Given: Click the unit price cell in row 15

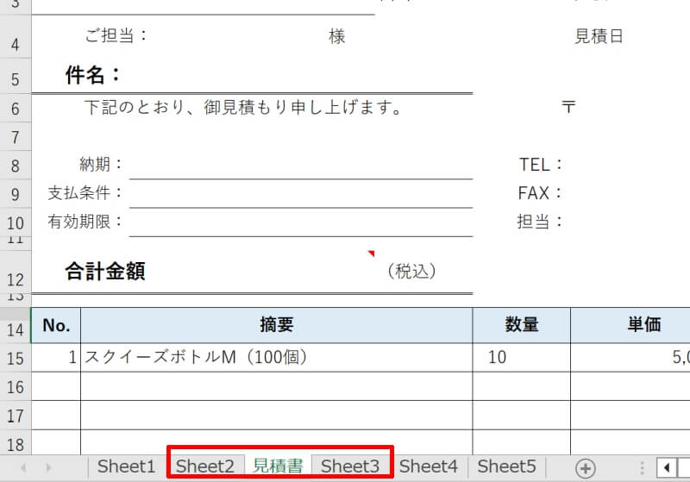Looking at the screenshot, I should click(x=630, y=358).
